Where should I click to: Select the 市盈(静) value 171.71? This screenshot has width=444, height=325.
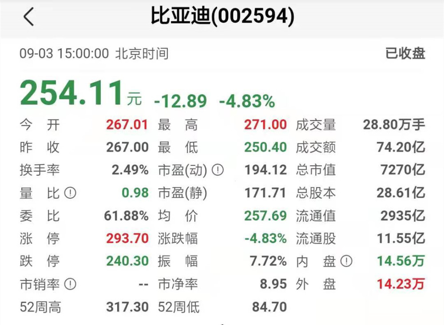click(266, 193)
